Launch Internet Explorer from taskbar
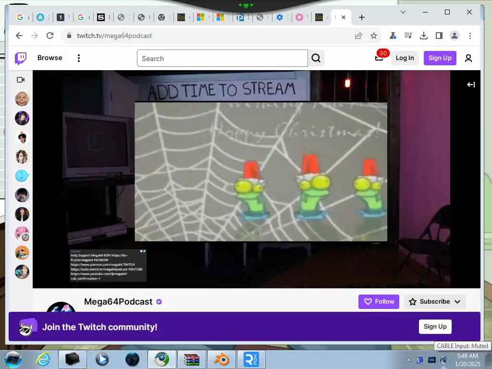The image size is (492, 369). 42,359
